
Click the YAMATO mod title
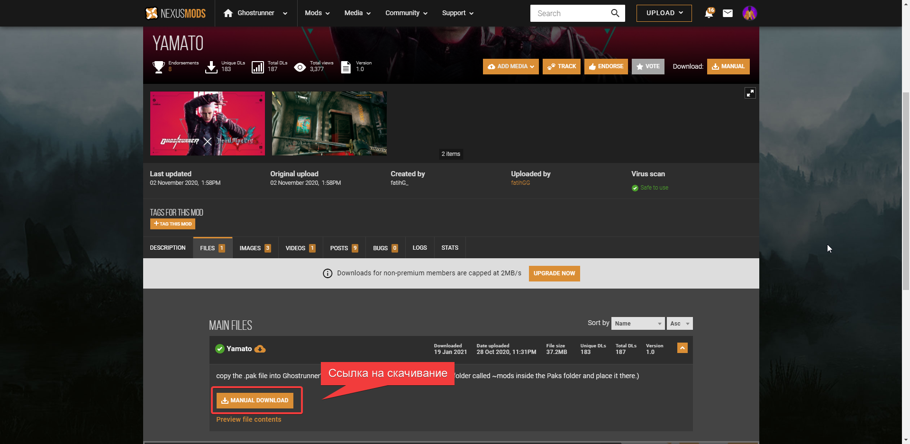(178, 44)
